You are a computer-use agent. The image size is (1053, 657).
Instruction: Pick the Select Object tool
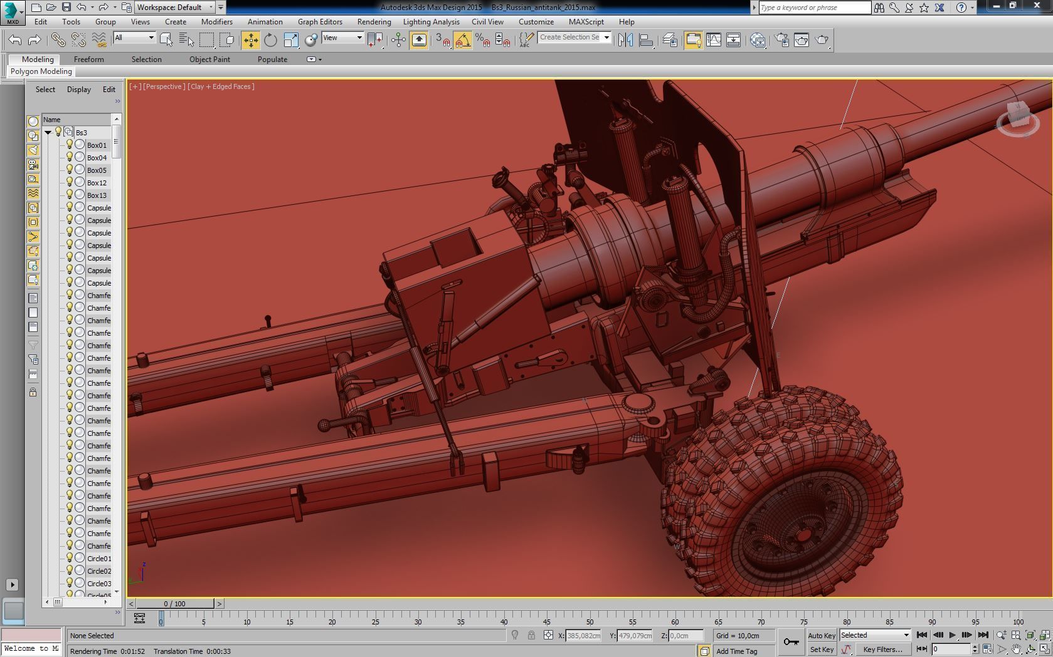[x=166, y=40]
